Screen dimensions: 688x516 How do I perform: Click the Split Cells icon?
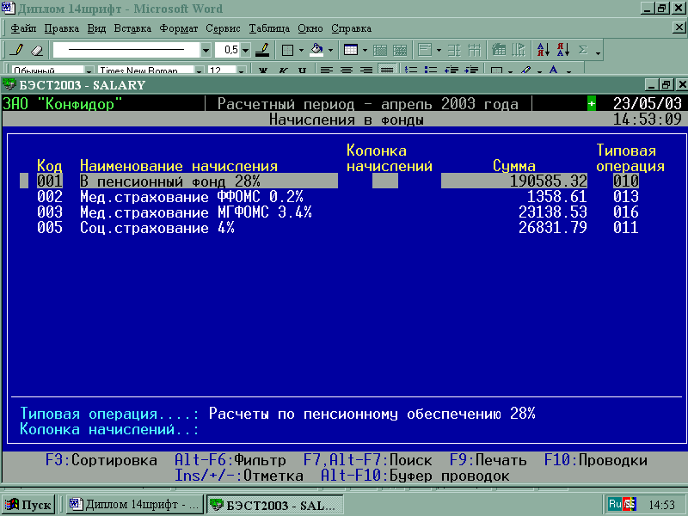[400, 50]
